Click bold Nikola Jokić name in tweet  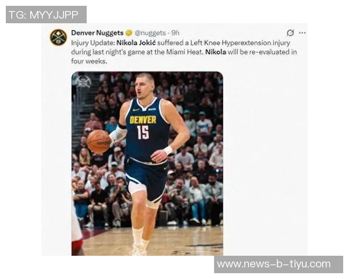pyautogui.click(x=136, y=42)
